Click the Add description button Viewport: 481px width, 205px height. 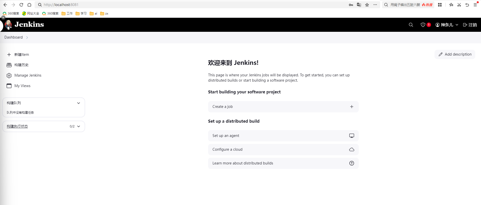click(x=455, y=54)
